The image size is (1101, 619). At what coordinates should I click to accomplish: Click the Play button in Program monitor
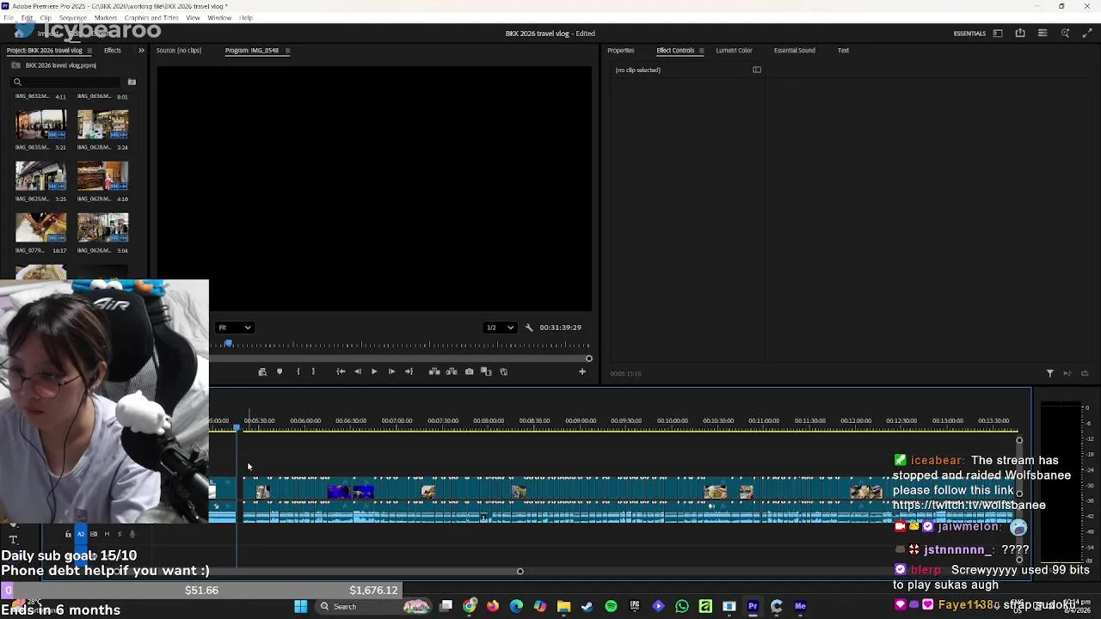pyautogui.click(x=374, y=371)
